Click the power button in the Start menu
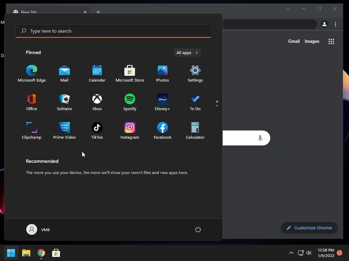The width and height of the screenshot is (349, 261). click(198, 229)
